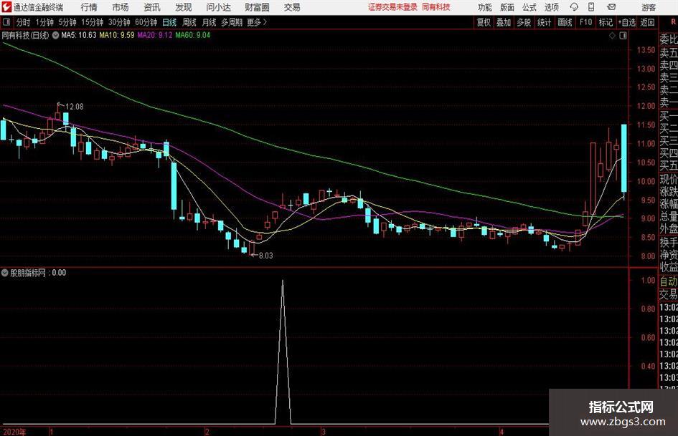Open the 市场 menu

point(121,7)
